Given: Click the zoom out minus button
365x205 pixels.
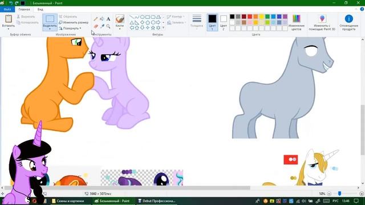Looking at the screenshot, I should 329,194.
